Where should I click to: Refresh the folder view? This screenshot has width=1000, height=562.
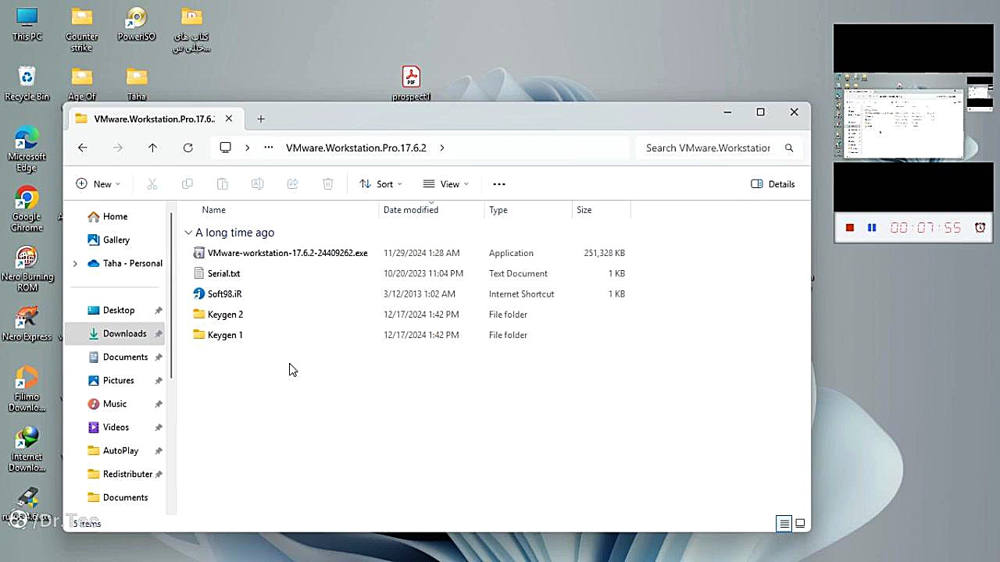[187, 148]
